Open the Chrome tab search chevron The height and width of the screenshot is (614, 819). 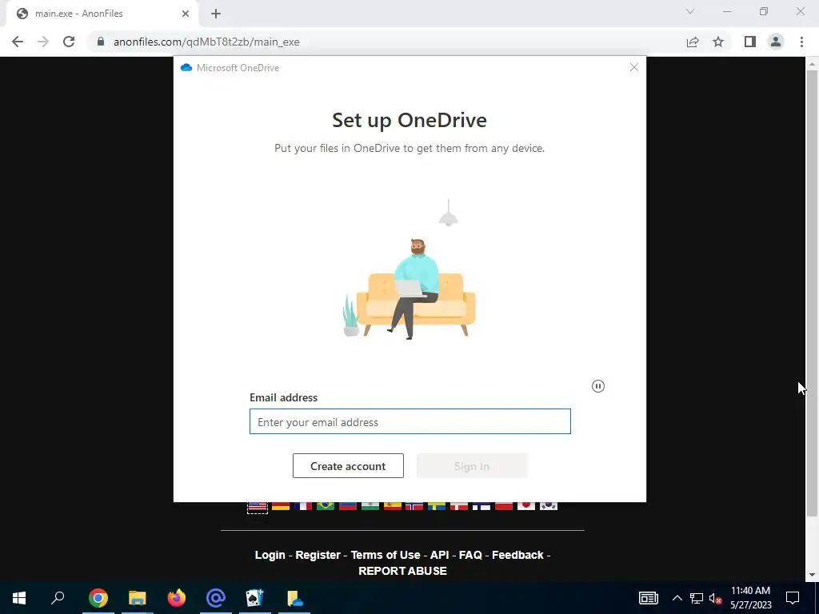click(x=690, y=11)
